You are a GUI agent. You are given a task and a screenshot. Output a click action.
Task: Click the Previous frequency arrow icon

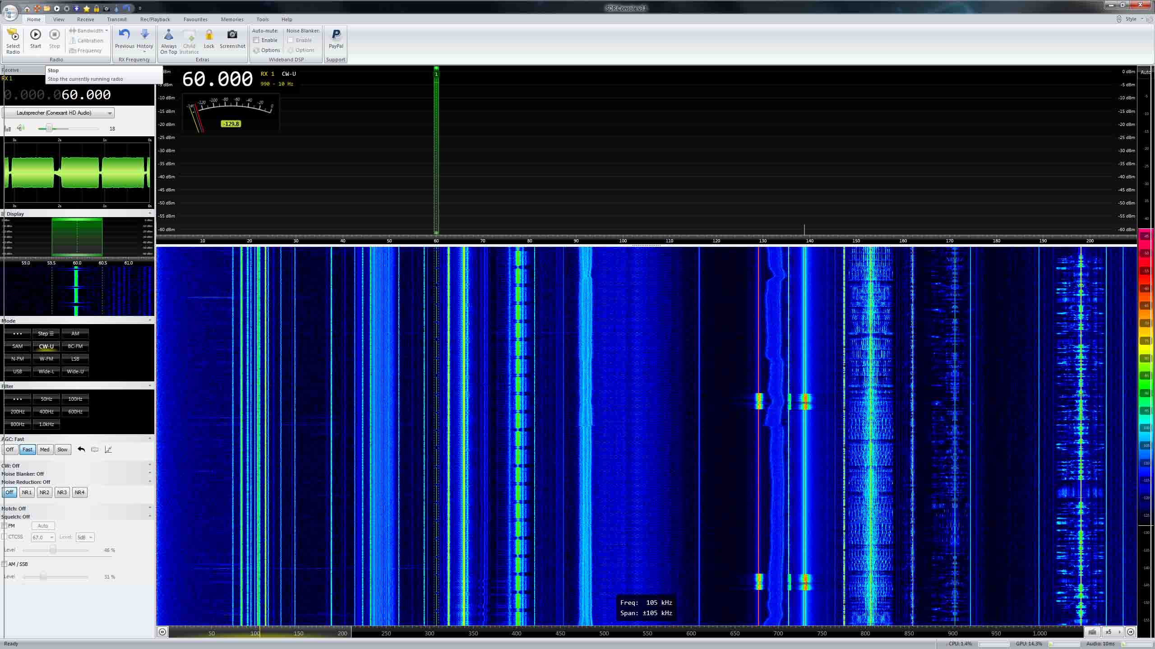(x=125, y=35)
